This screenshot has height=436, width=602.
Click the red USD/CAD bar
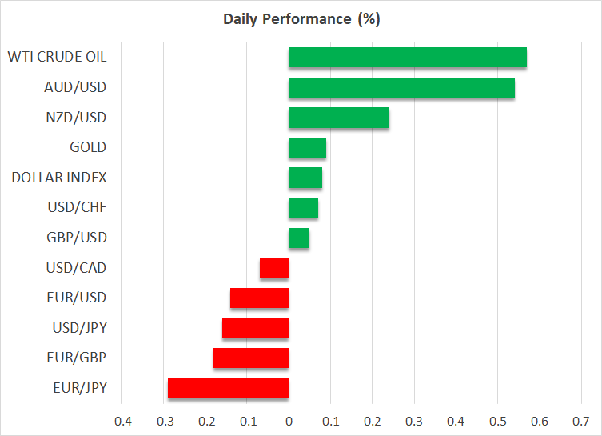(x=274, y=268)
